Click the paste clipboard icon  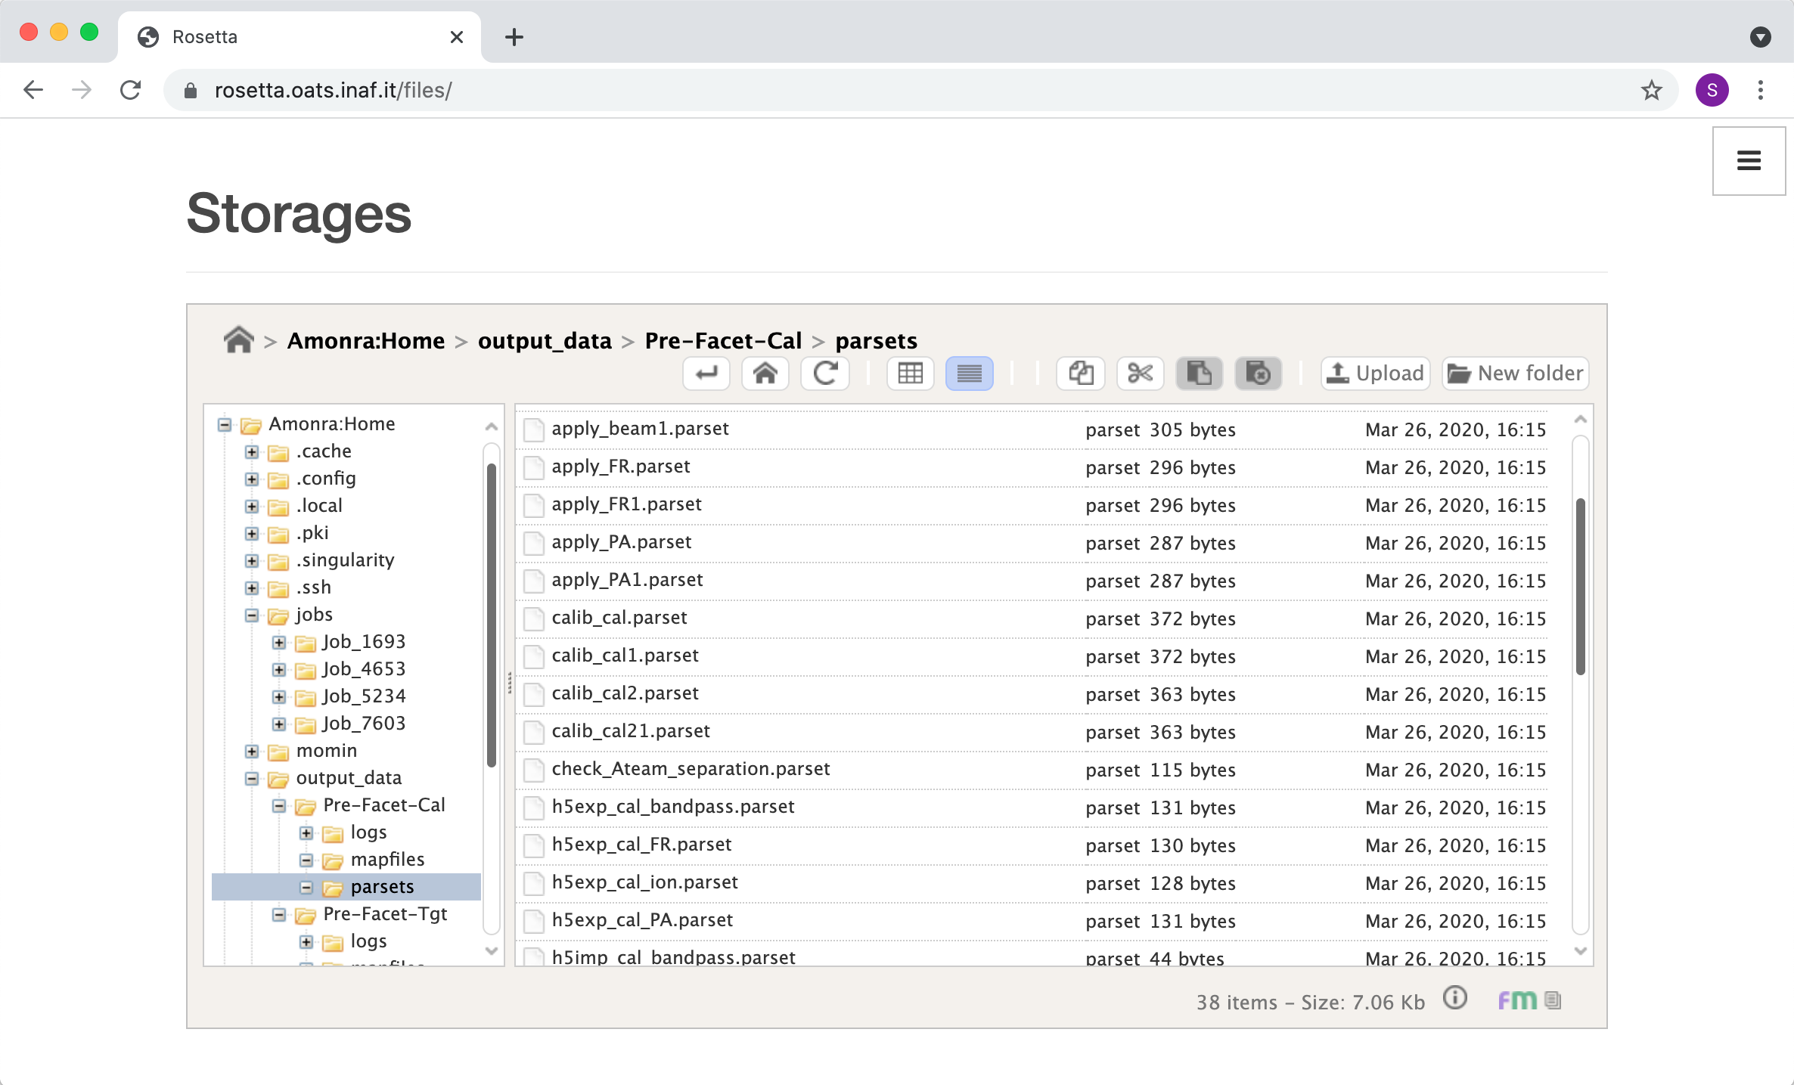click(1199, 374)
